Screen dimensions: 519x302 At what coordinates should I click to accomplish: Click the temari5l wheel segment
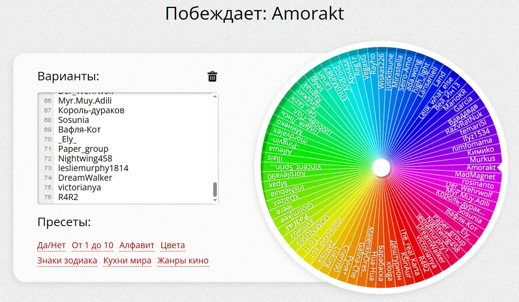473,127
